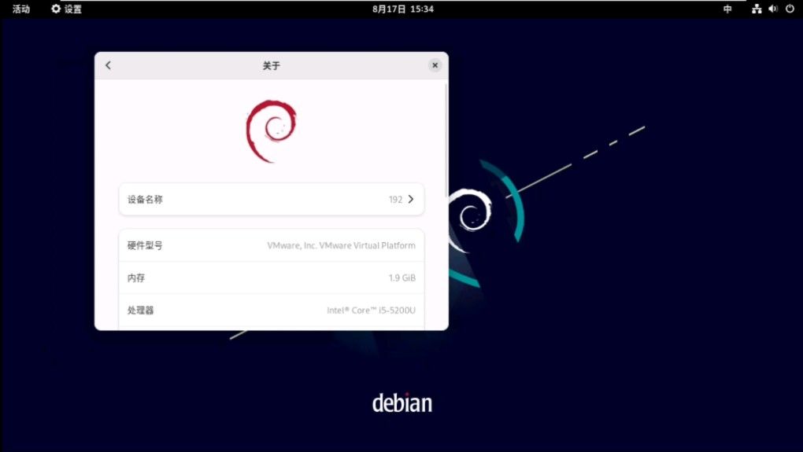Viewport: 803px width, 452px height.
Task: Open the 设置 app menu in the top bar
Action: 67,9
